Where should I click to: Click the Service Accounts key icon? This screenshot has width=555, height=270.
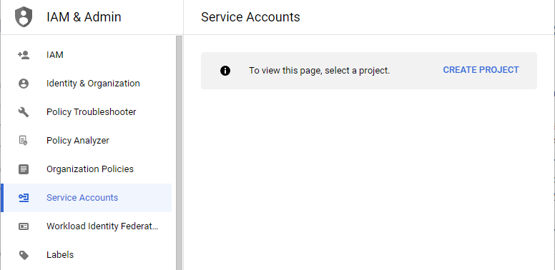click(24, 198)
